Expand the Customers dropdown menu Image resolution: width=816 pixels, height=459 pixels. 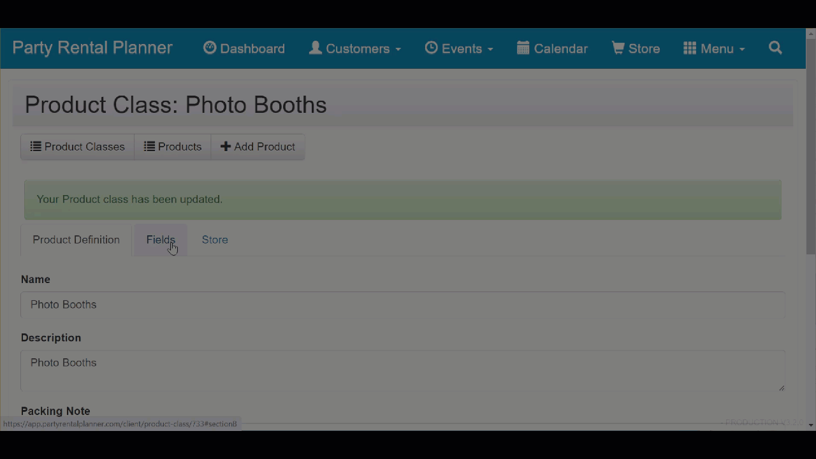(x=355, y=48)
